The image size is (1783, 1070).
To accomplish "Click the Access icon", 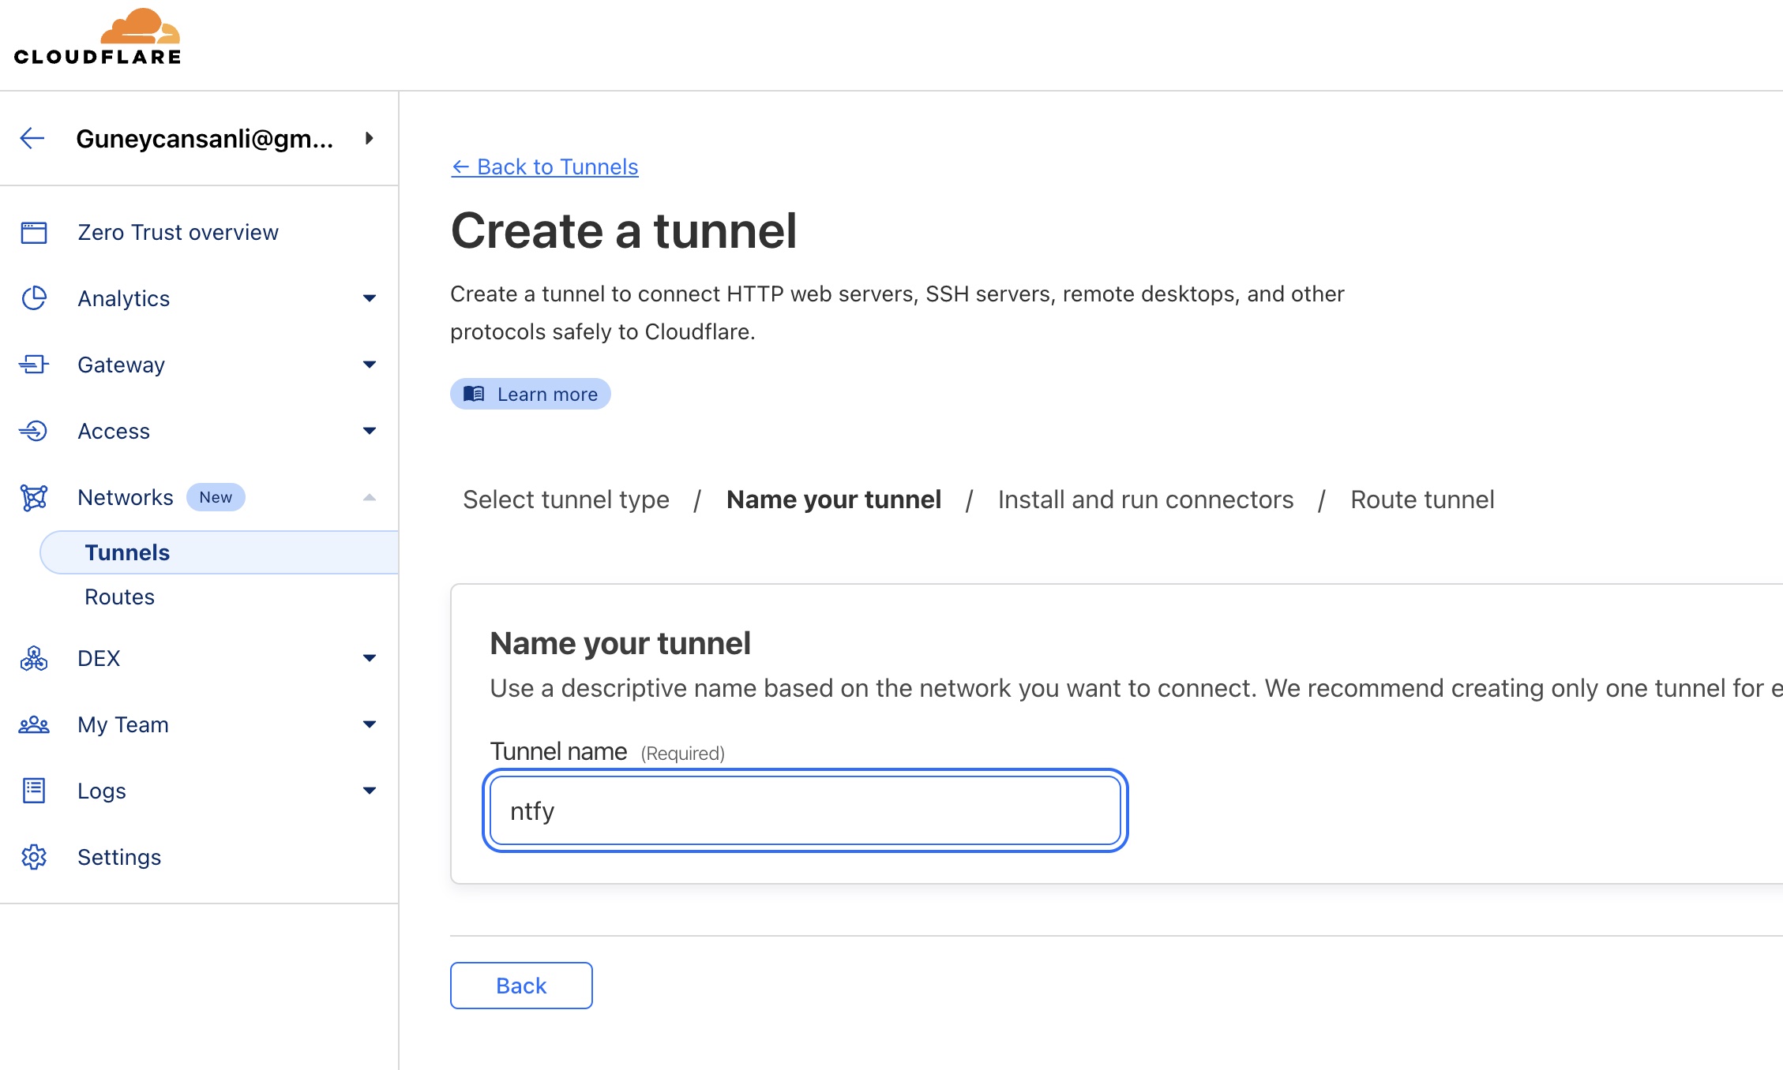I will click(x=34, y=431).
